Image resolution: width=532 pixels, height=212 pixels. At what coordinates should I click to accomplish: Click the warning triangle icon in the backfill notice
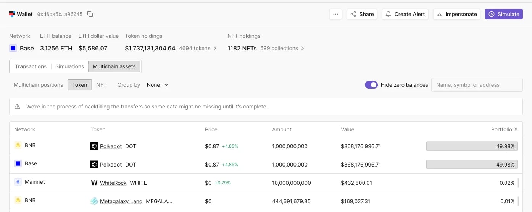point(17,107)
